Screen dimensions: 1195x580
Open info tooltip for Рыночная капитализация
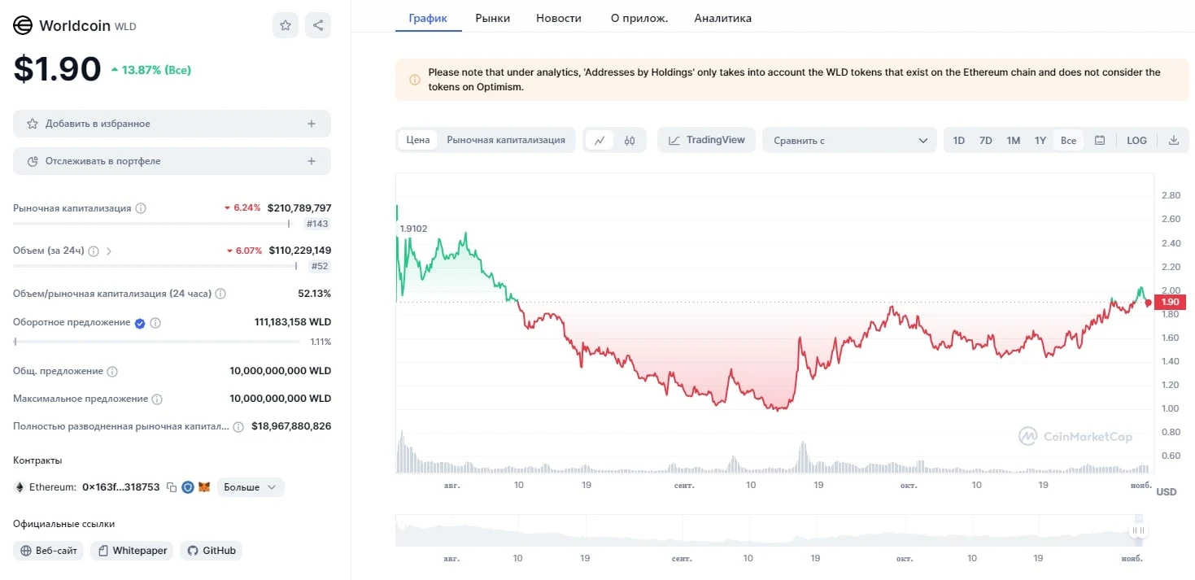coord(141,208)
